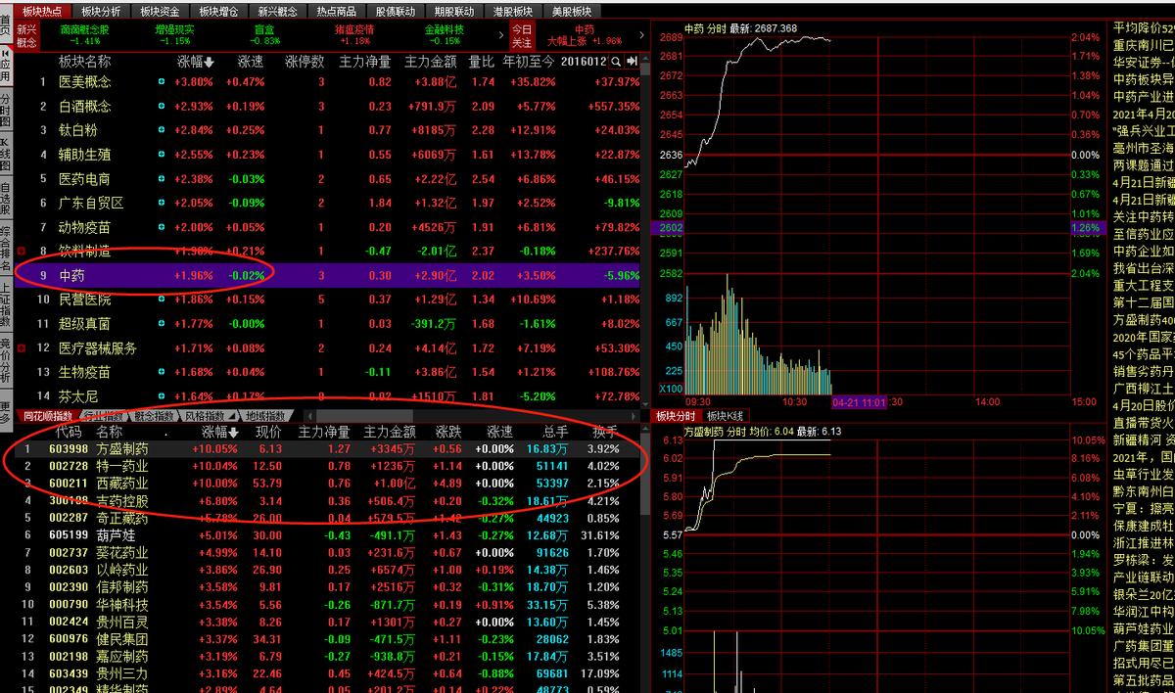Open the 上证指数 sidebar button

[6, 304]
